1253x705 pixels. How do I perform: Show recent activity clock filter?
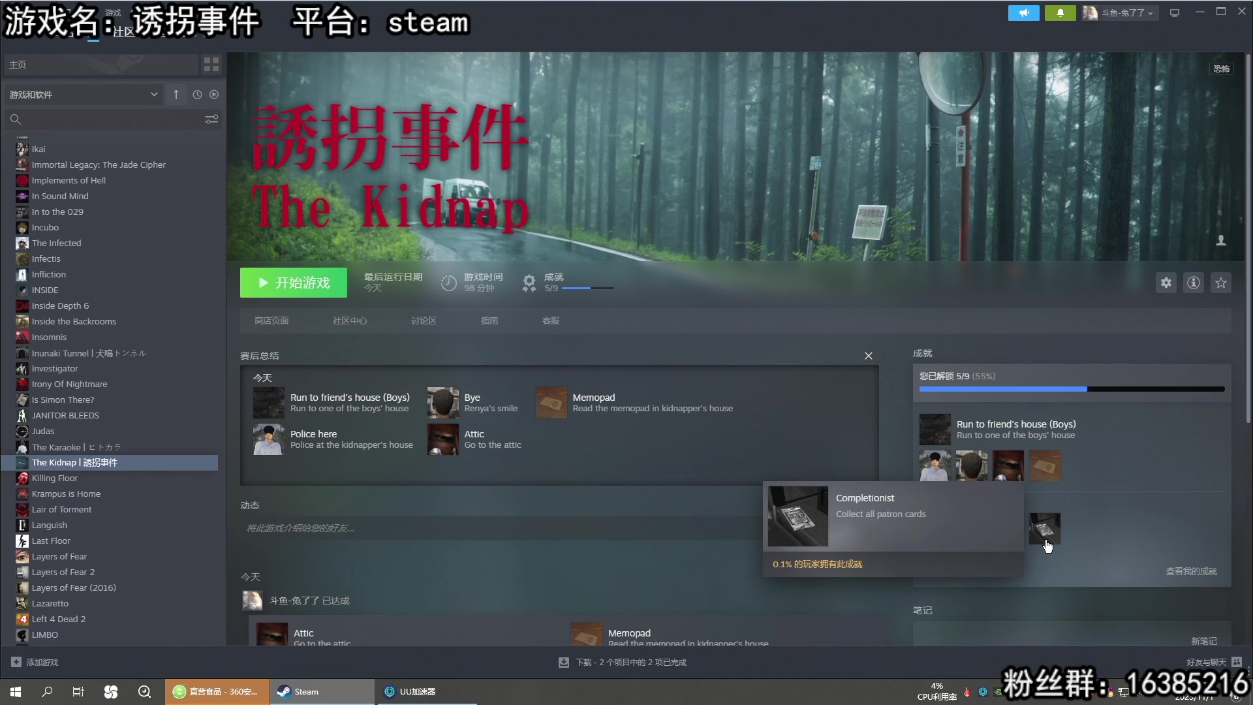(197, 95)
